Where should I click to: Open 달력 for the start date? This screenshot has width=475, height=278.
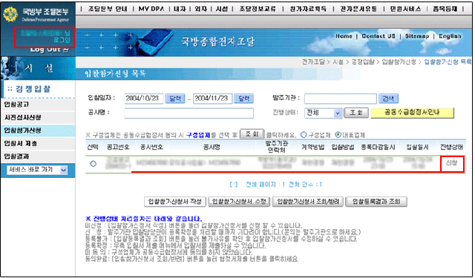[175, 99]
